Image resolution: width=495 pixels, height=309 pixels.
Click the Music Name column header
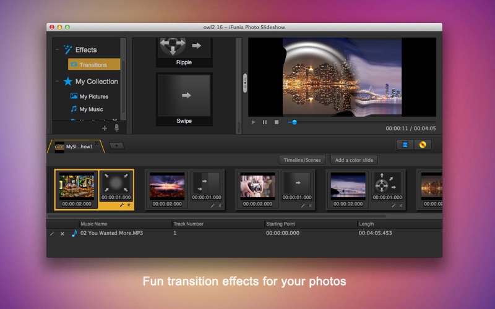[94, 224]
